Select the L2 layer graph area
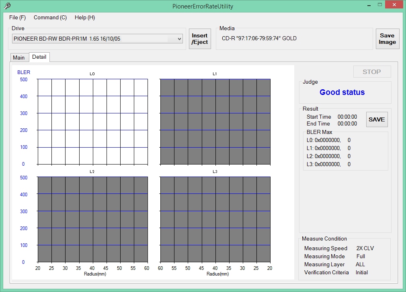 [x=92, y=219]
